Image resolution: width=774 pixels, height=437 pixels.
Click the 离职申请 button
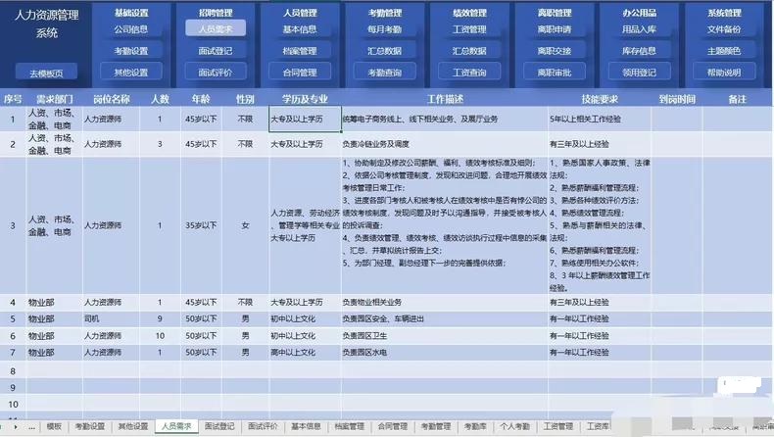tap(555, 29)
